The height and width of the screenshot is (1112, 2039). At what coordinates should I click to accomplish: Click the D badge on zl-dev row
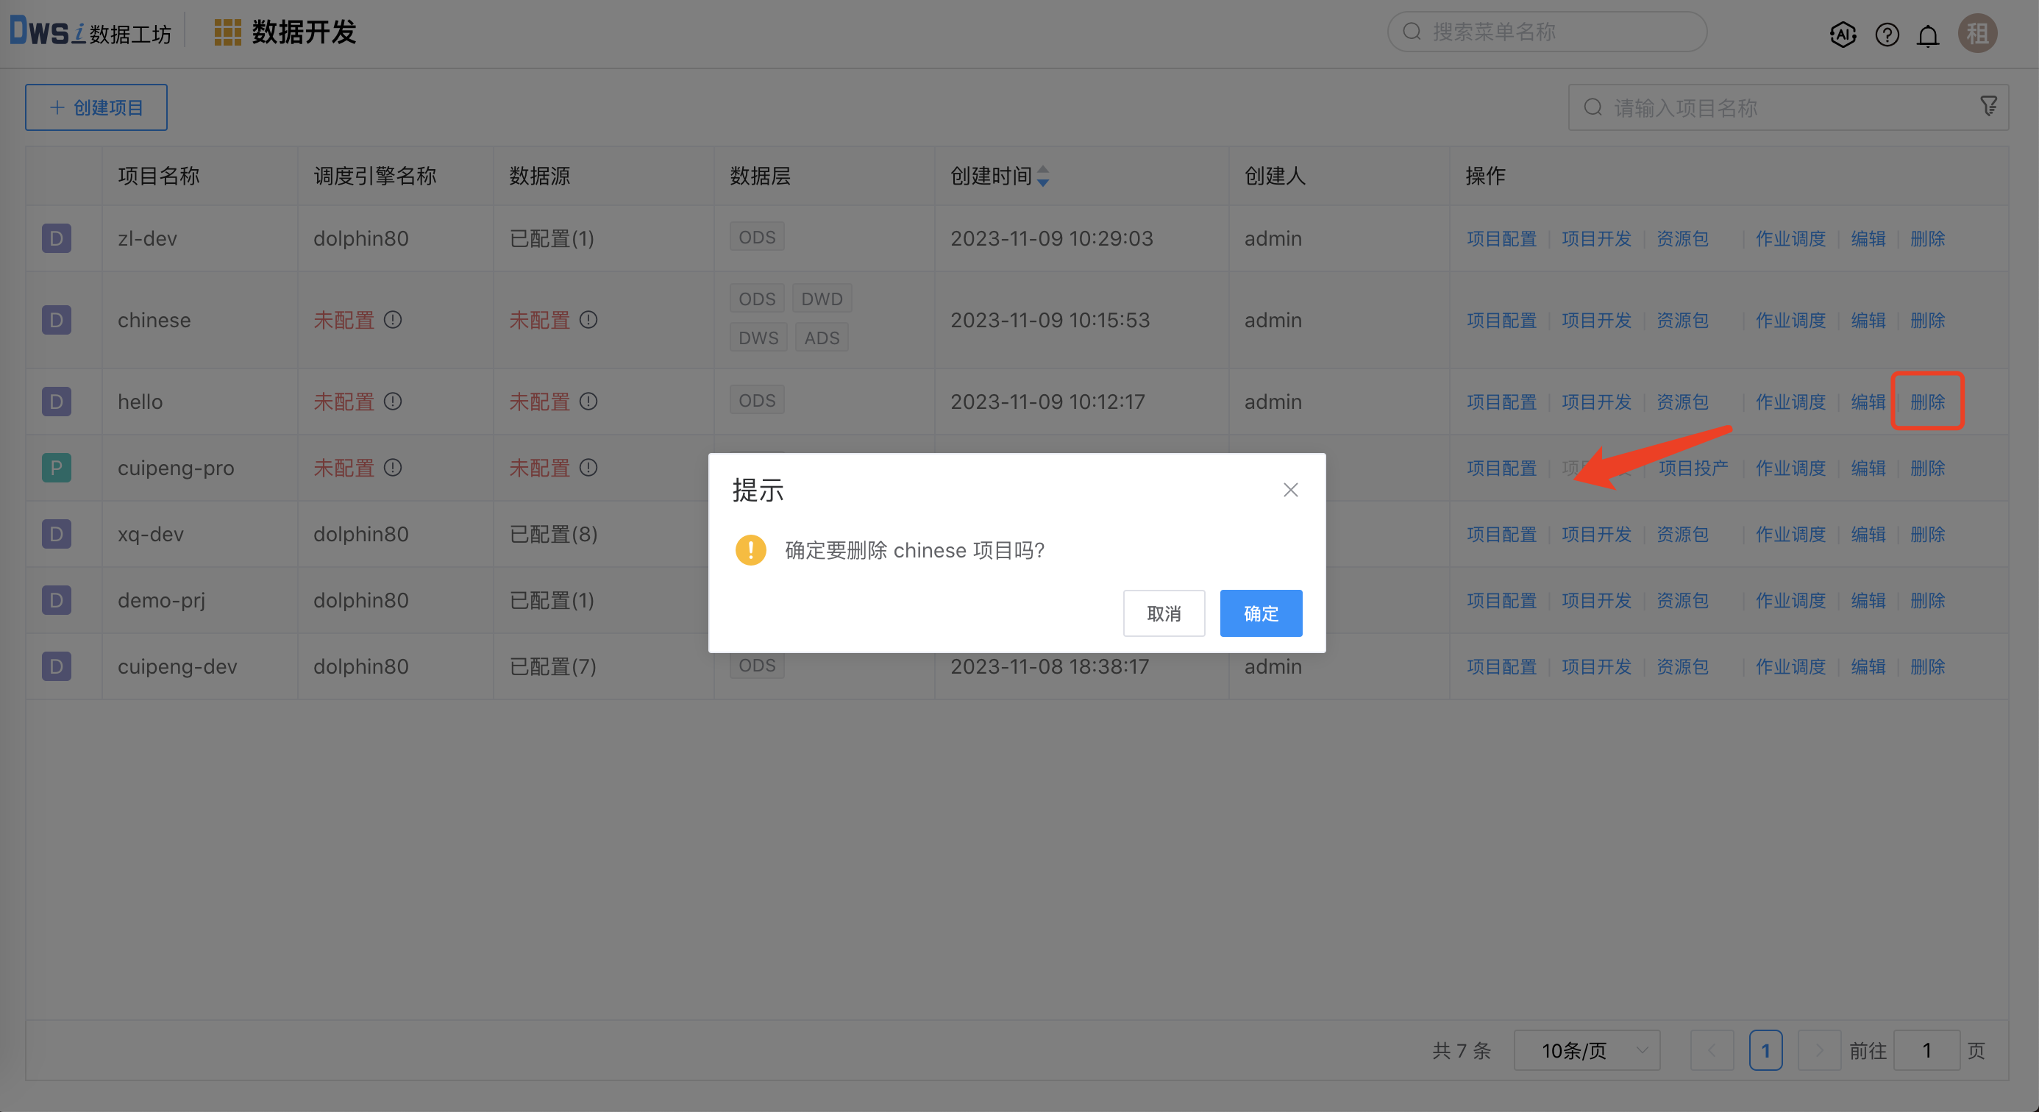click(x=56, y=238)
